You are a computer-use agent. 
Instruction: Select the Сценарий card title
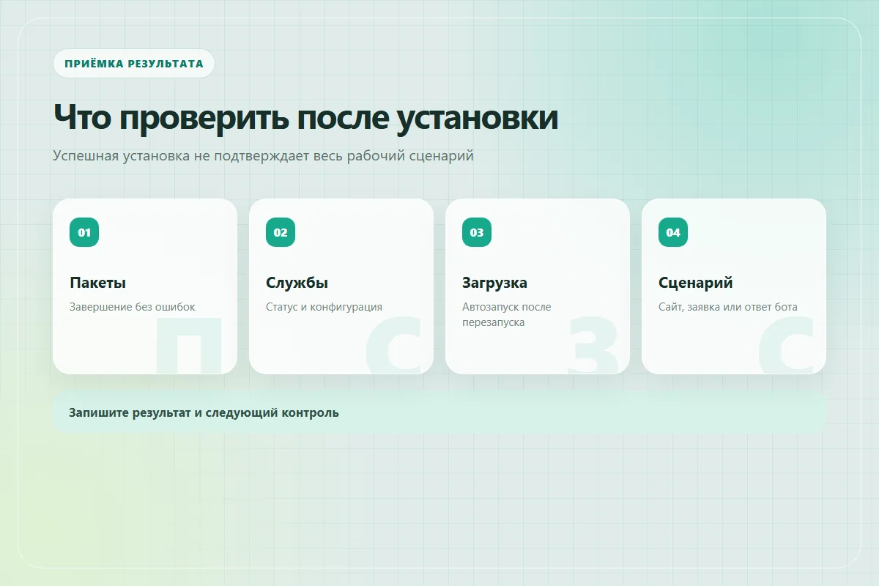(x=695, y=283)
